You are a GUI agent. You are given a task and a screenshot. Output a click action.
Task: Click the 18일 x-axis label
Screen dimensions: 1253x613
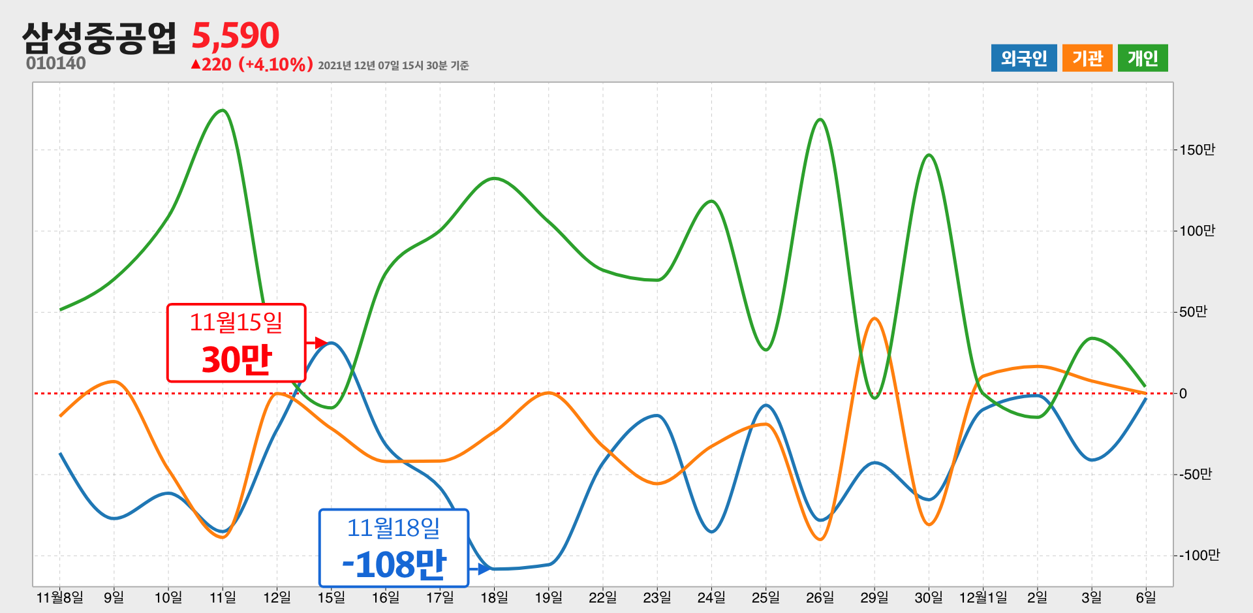(x=494, y=597)
